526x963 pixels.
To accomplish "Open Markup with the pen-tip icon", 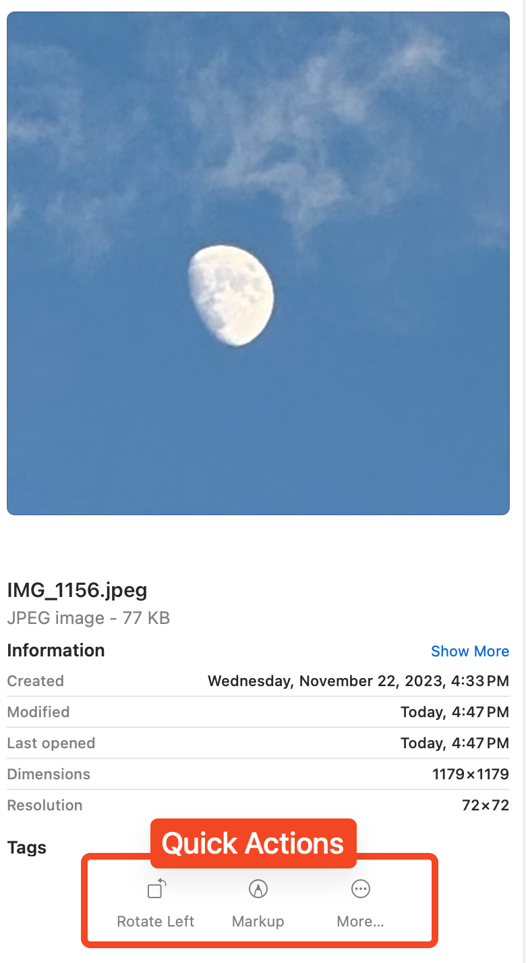I will coord(258,889).
